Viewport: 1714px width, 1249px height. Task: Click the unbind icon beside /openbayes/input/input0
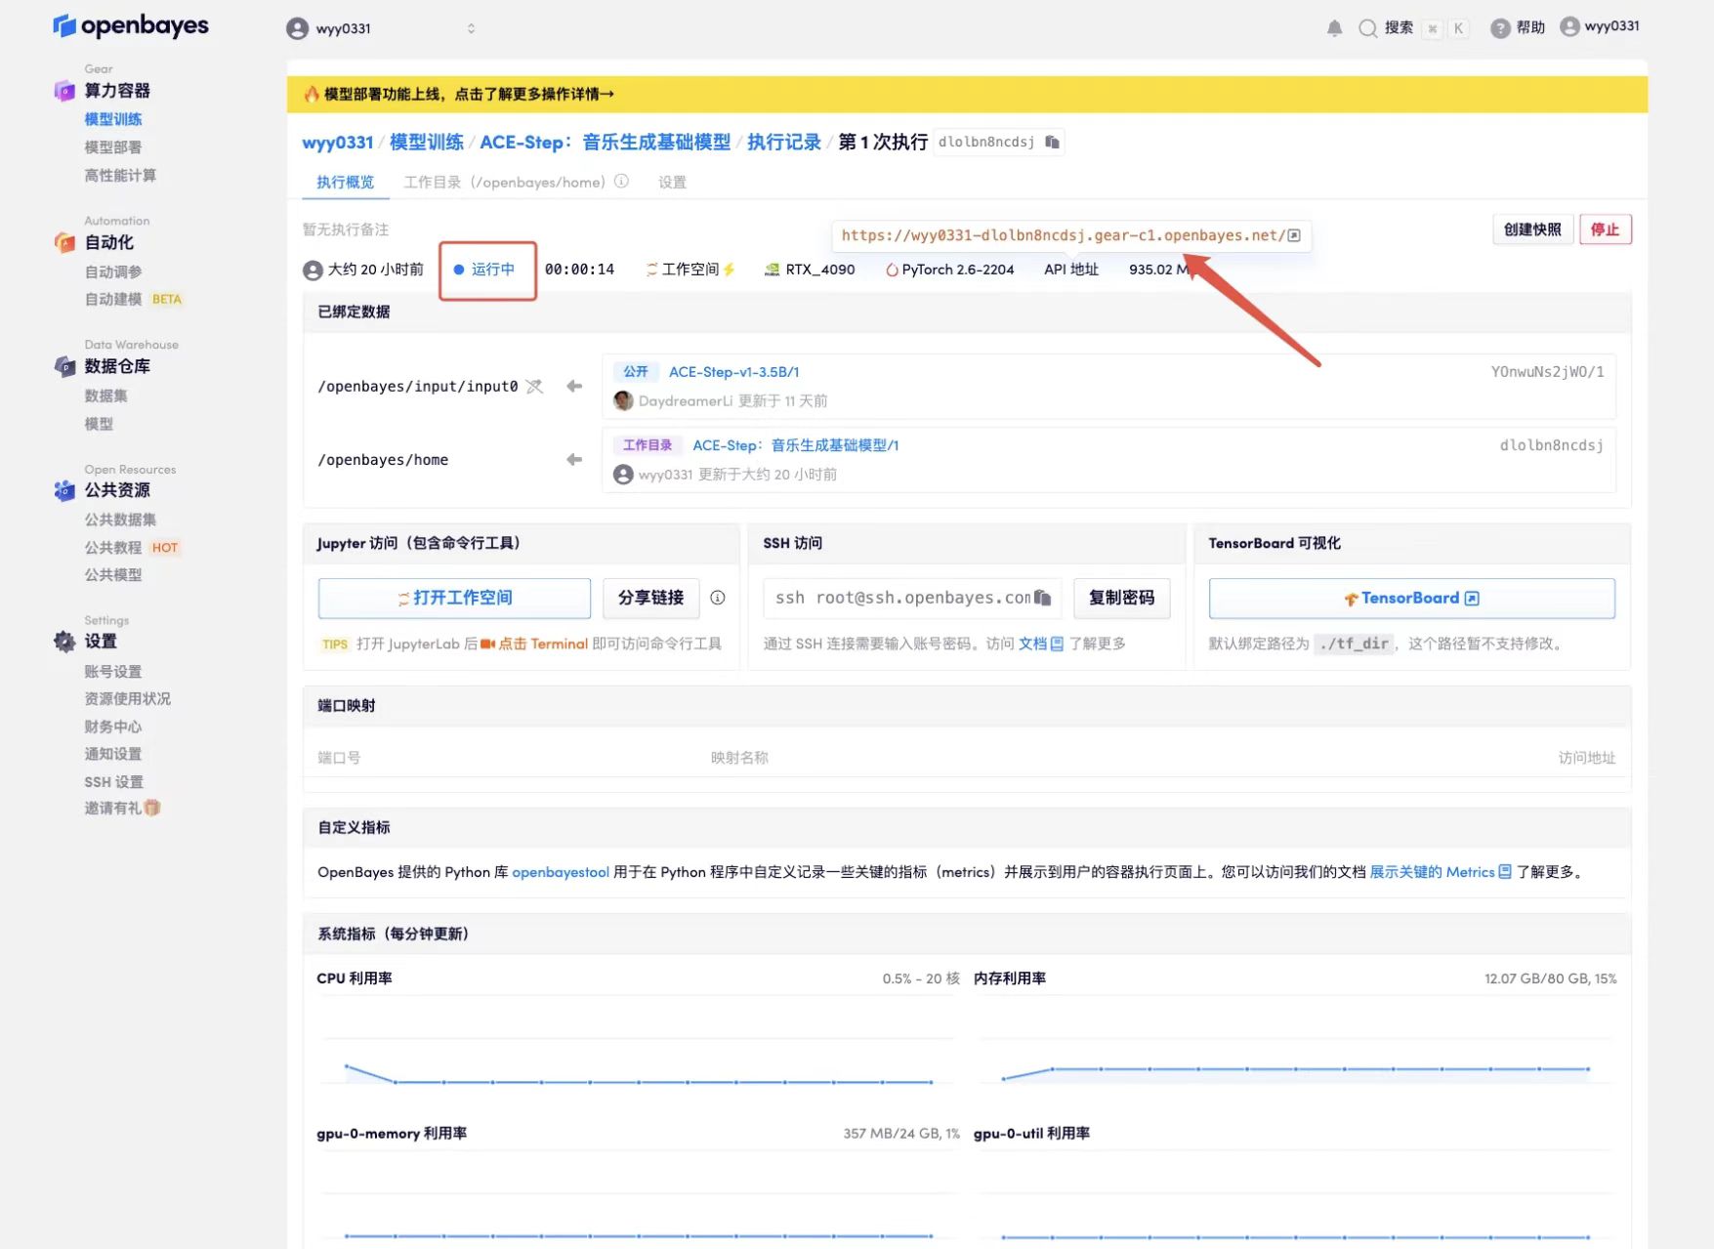pos(534,387)
